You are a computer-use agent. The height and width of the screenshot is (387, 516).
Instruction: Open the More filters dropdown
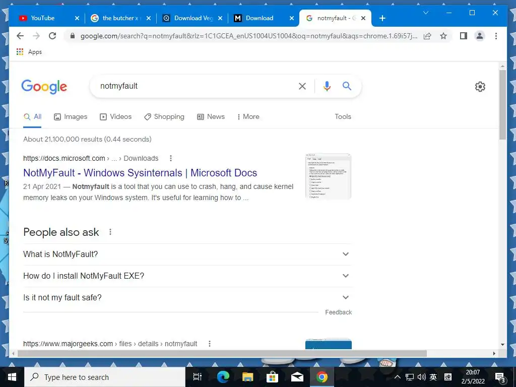click(248, 117)
